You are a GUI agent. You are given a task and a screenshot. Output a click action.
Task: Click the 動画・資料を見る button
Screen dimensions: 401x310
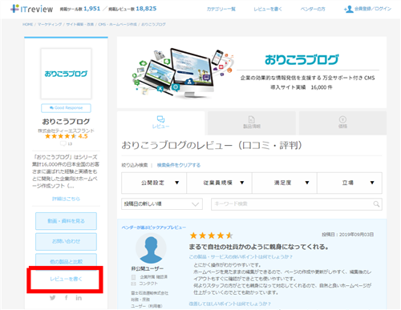(x=66, y=221)
